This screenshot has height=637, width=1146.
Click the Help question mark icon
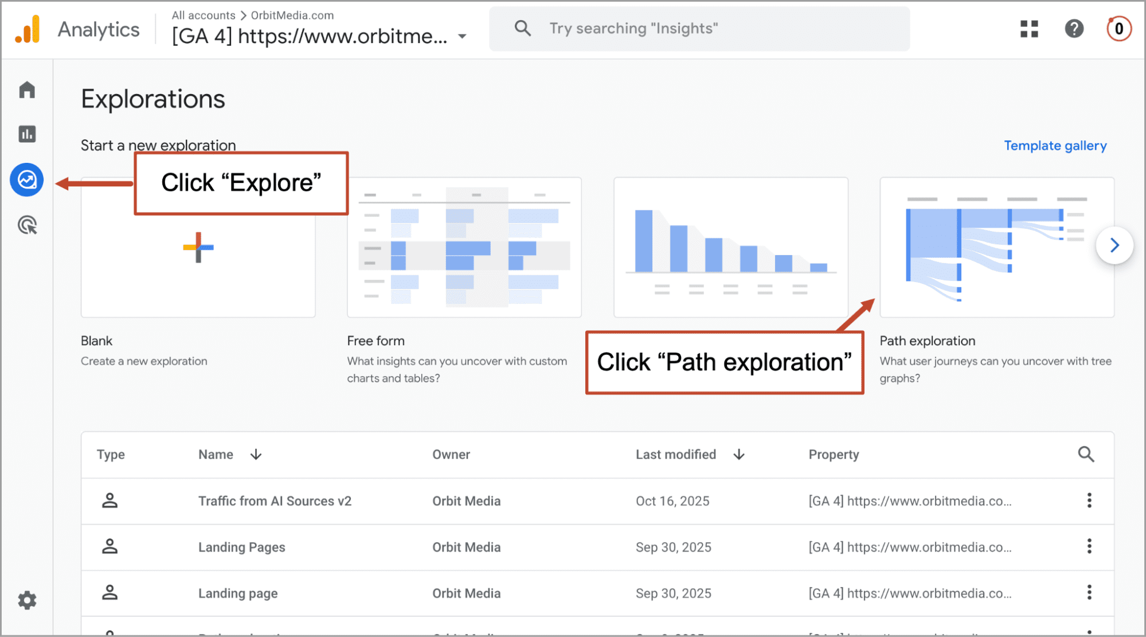point(1074,29)
